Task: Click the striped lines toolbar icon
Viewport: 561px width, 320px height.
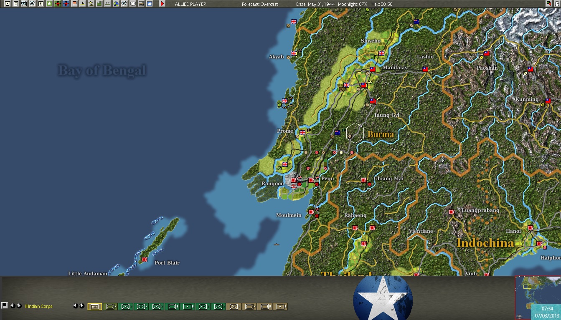Action: pos(141,4)
